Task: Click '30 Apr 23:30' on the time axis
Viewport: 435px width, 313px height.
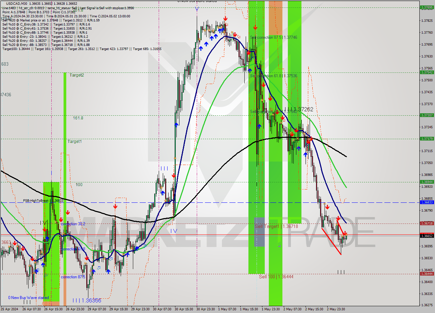Action: [x=206, y=309]
